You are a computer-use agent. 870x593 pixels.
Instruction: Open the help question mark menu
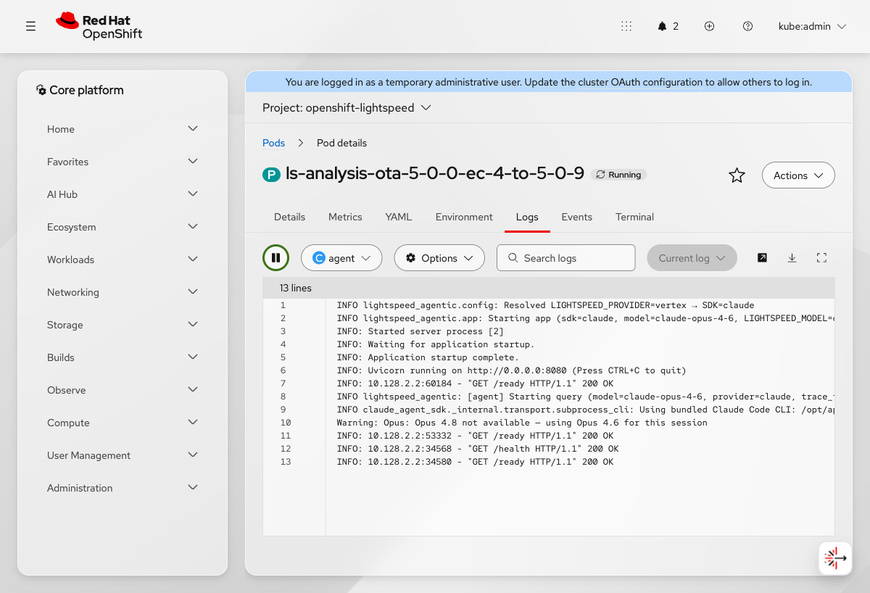pos(747,26)
